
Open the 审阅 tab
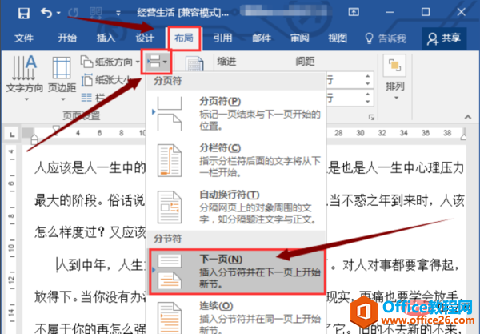click(x=299, y=38)
